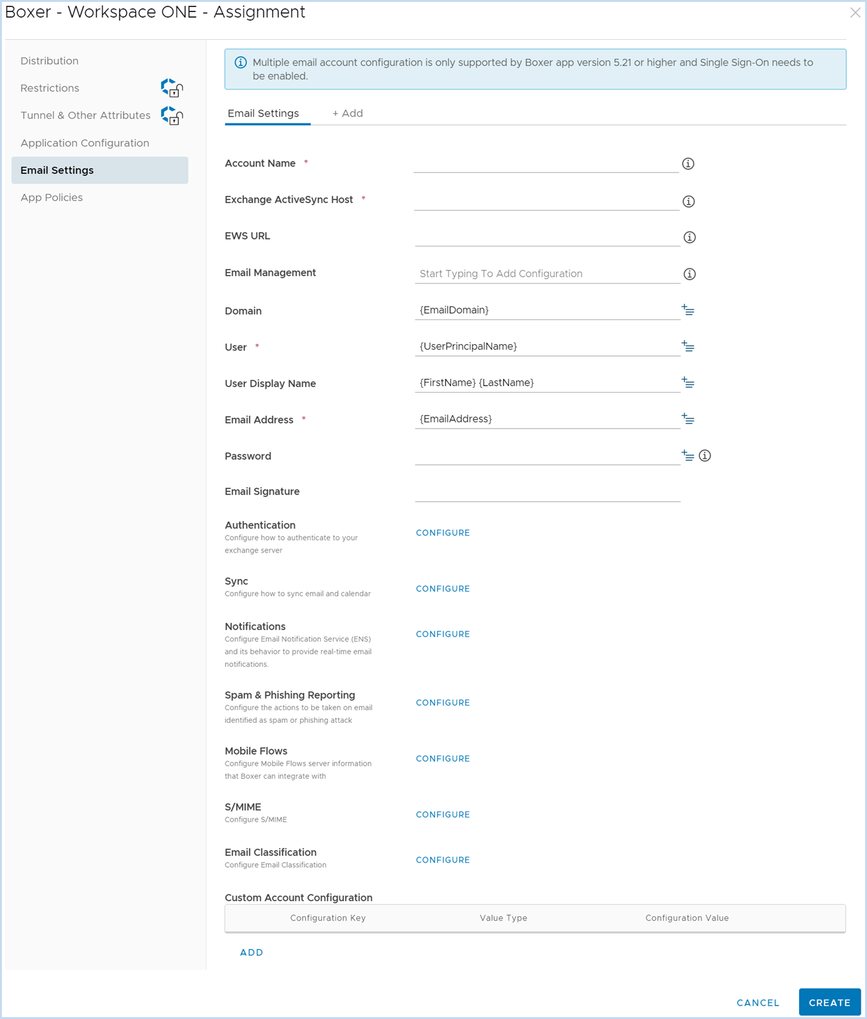Image resolution: width=867 pixels, height=1019 pixels.
Task: Configure Authentication settings
Action: tap(443, 533)
